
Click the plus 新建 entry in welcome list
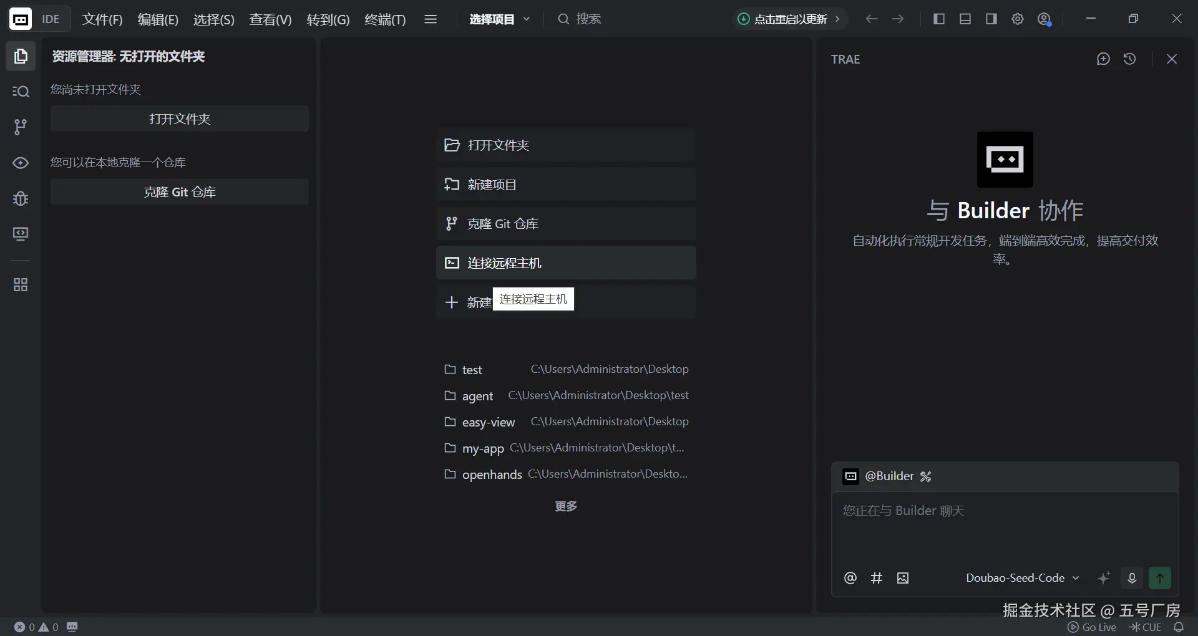pos(566,302)
